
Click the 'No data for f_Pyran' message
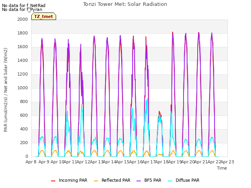point(22,9)
